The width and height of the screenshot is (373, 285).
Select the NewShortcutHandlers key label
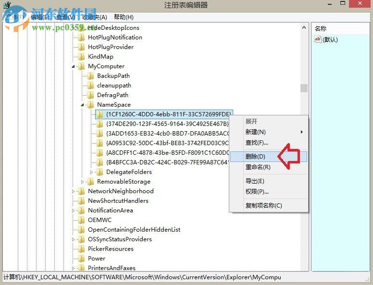(118, 201)
